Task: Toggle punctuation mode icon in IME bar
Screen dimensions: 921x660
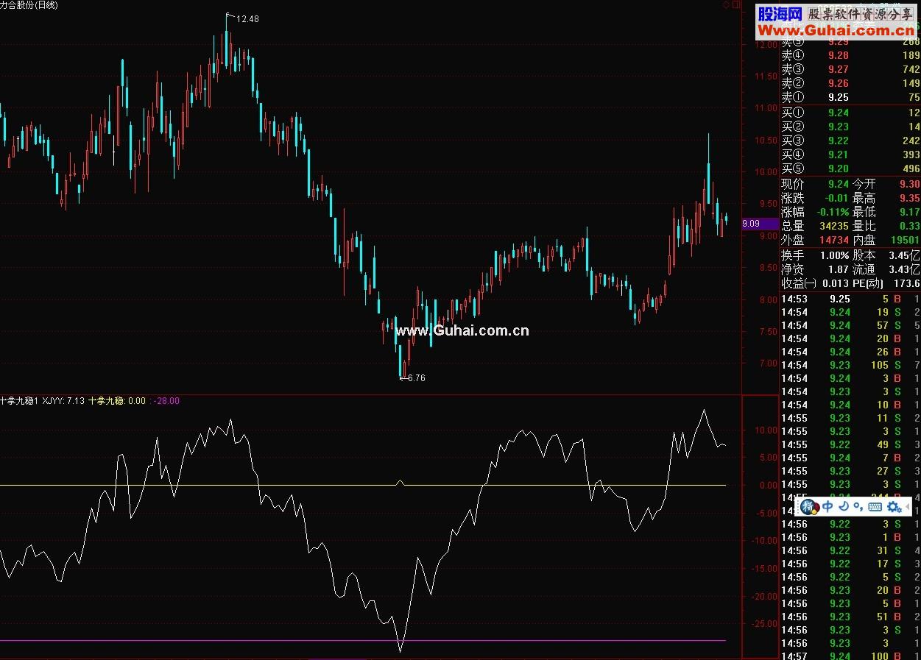Action: coord(858,507)
